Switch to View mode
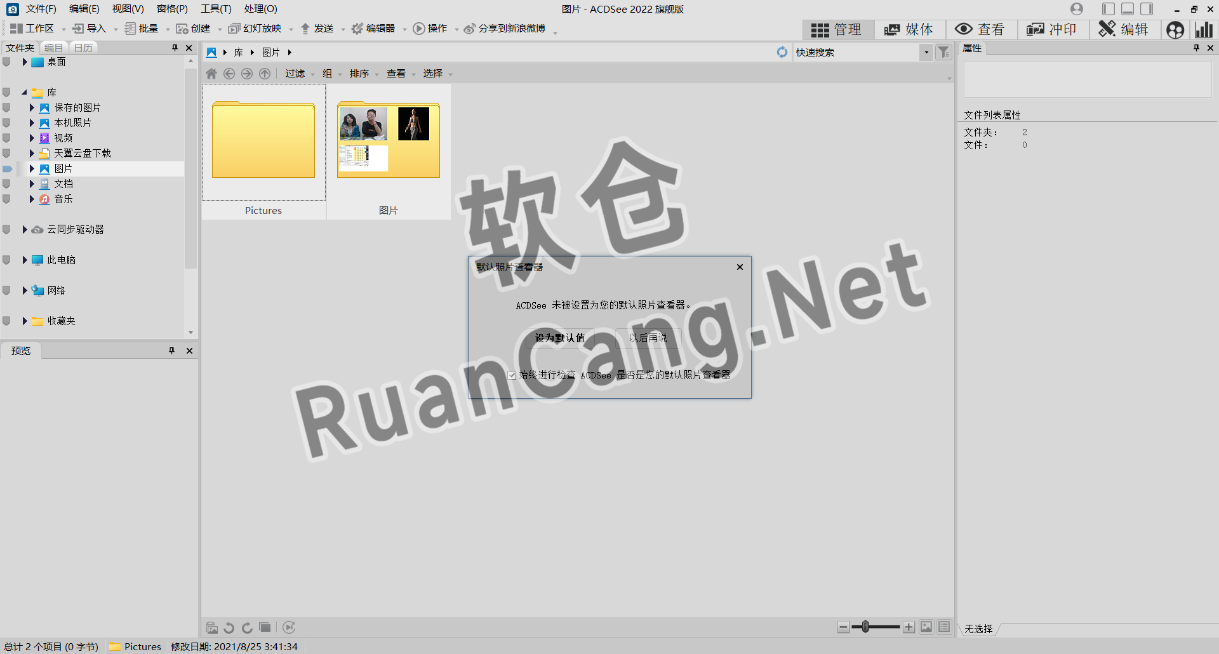This screenshot has height=654, width=1219. point(980,30)
